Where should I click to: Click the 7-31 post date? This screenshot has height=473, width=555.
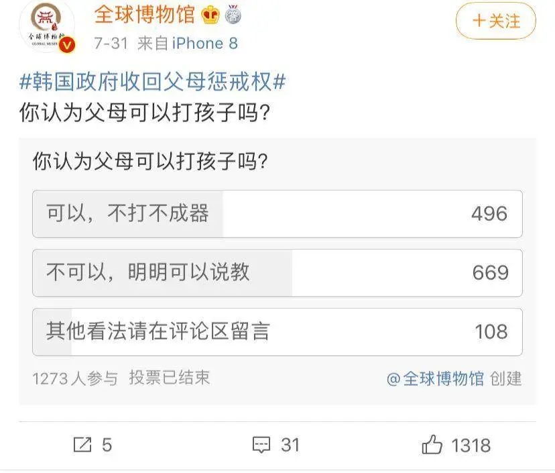coord(111,44)
